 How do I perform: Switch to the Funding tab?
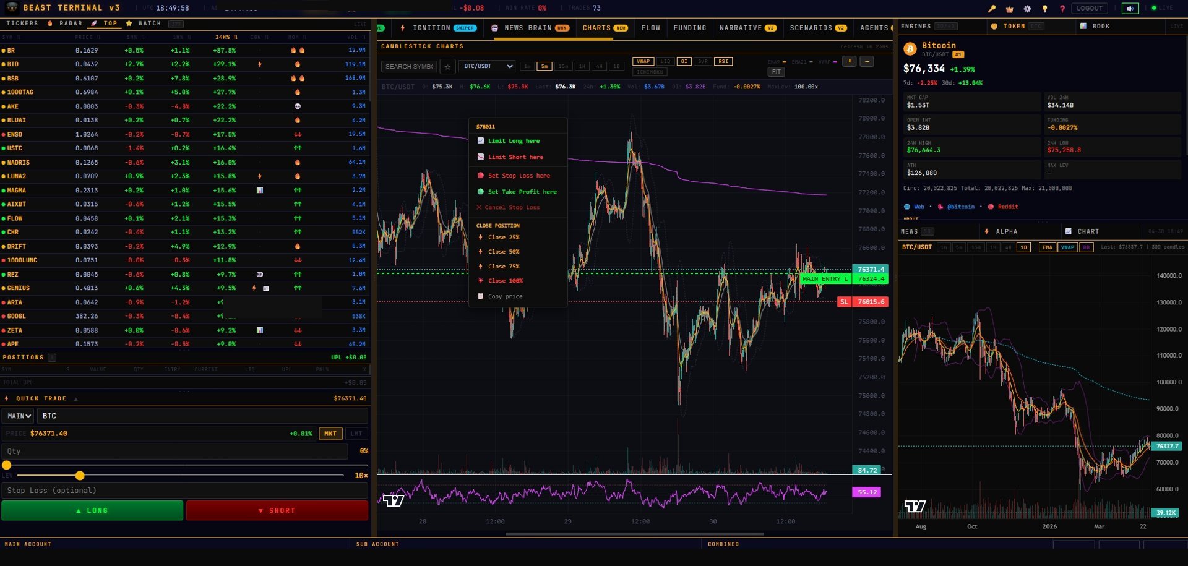(x=689, y=28)
